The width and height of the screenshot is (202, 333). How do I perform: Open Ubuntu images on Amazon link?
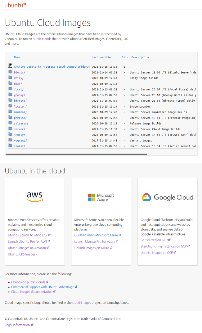[x=28, y=248]
